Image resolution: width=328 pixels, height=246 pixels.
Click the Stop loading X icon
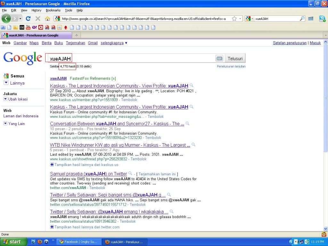pos(38,19)
